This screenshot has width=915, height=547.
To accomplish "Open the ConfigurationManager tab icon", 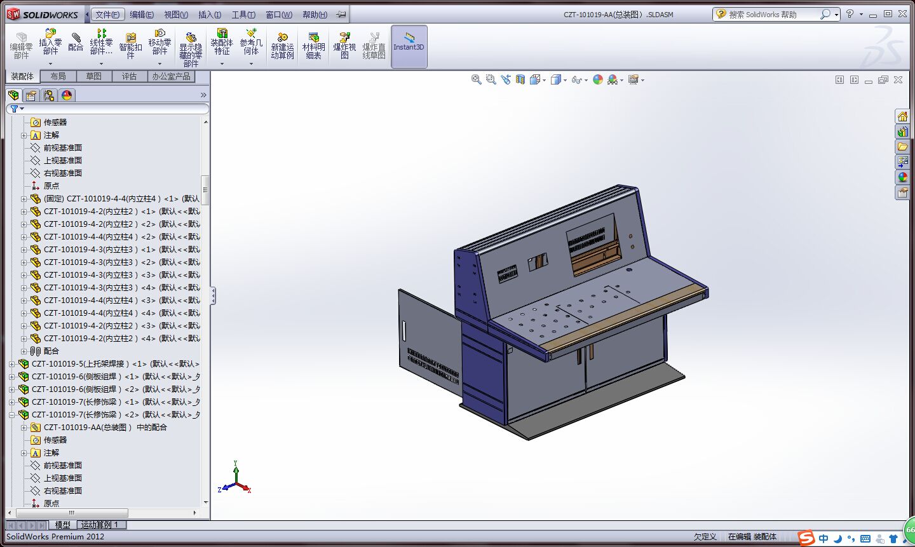I will tap(49, 95).
